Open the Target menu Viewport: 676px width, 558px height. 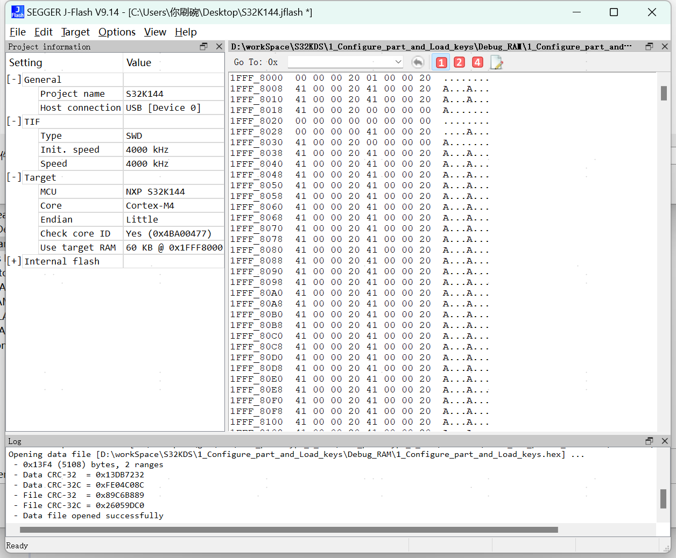click(x=75, y=32)
